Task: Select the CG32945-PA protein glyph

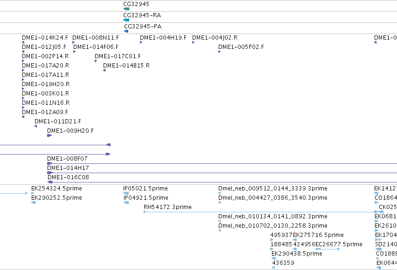Action: tap(126, 31)
